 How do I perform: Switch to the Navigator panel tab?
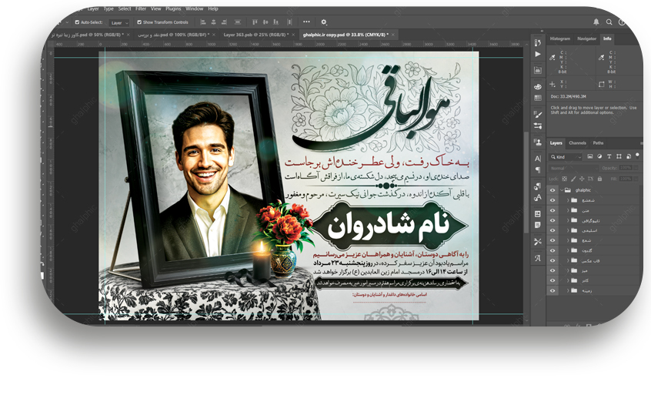(x=586, y=38)
